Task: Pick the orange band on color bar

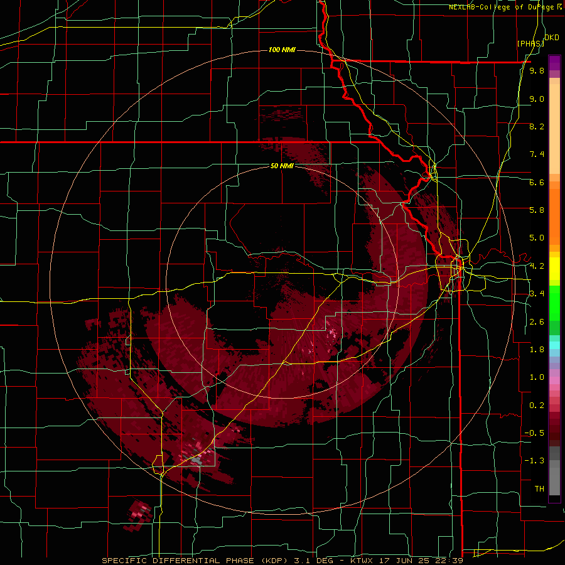Action: [554, 217]
